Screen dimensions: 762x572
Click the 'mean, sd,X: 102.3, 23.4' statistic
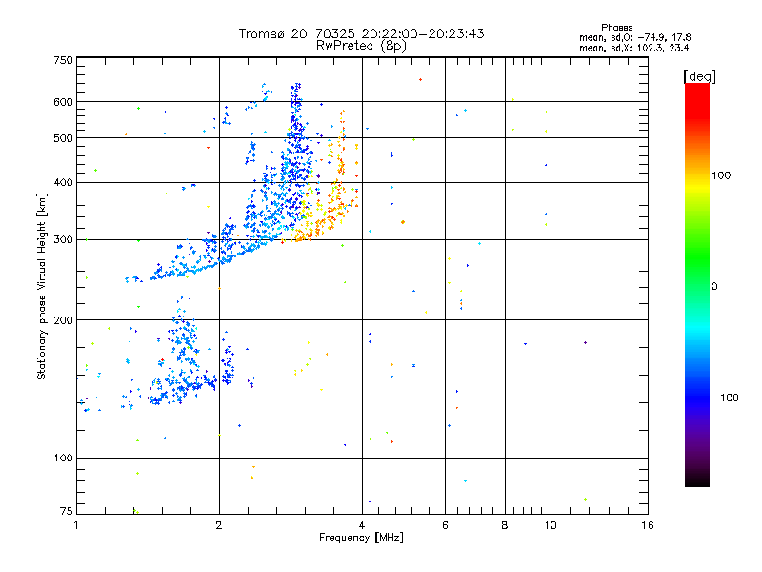point(633,48)
